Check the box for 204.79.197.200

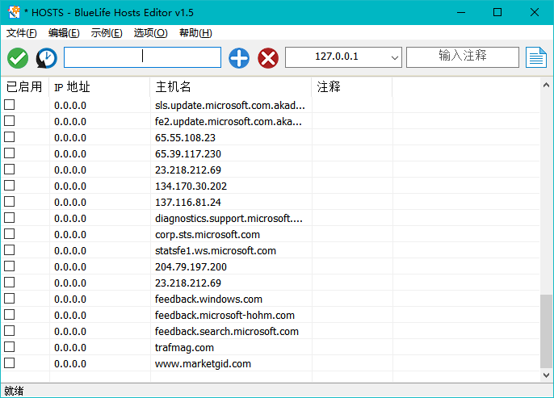[x=10, y=266]
